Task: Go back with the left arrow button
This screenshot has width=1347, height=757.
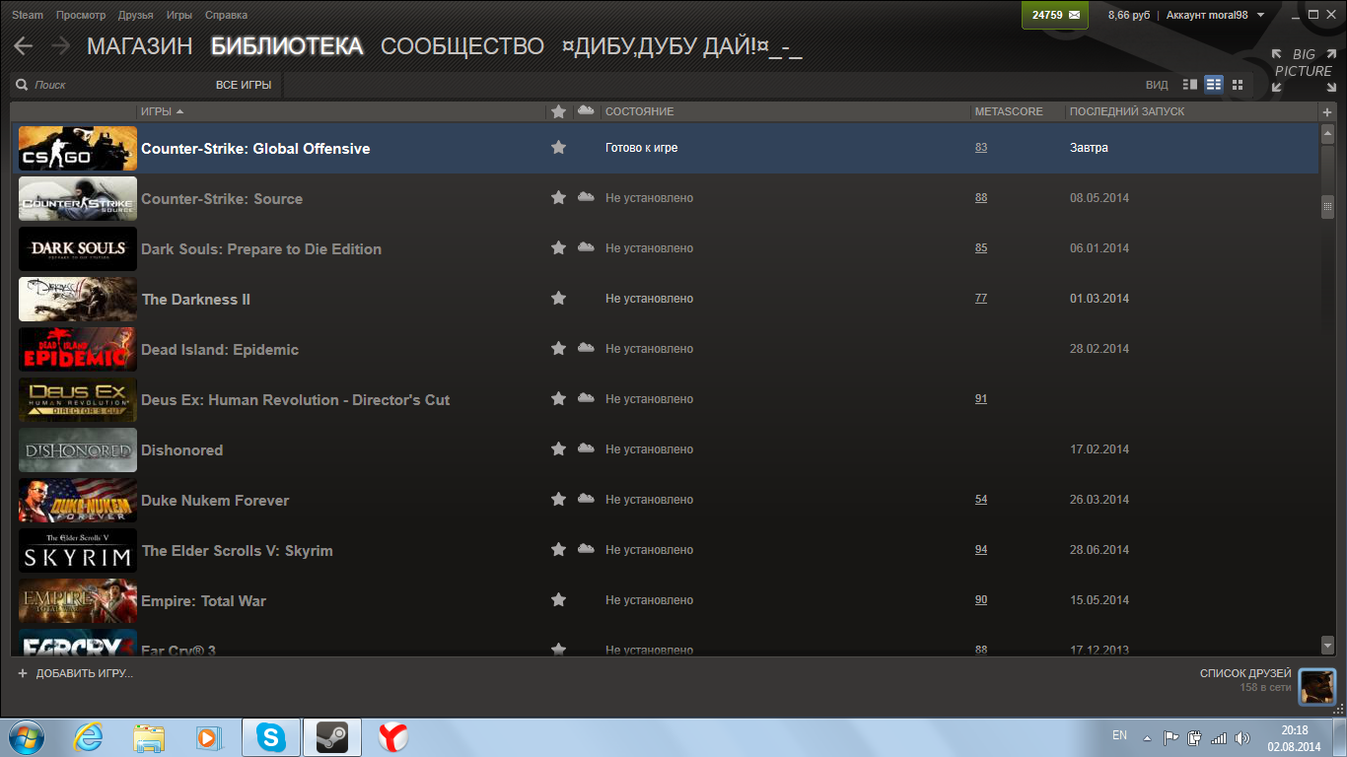Action: tap(23, 45)
